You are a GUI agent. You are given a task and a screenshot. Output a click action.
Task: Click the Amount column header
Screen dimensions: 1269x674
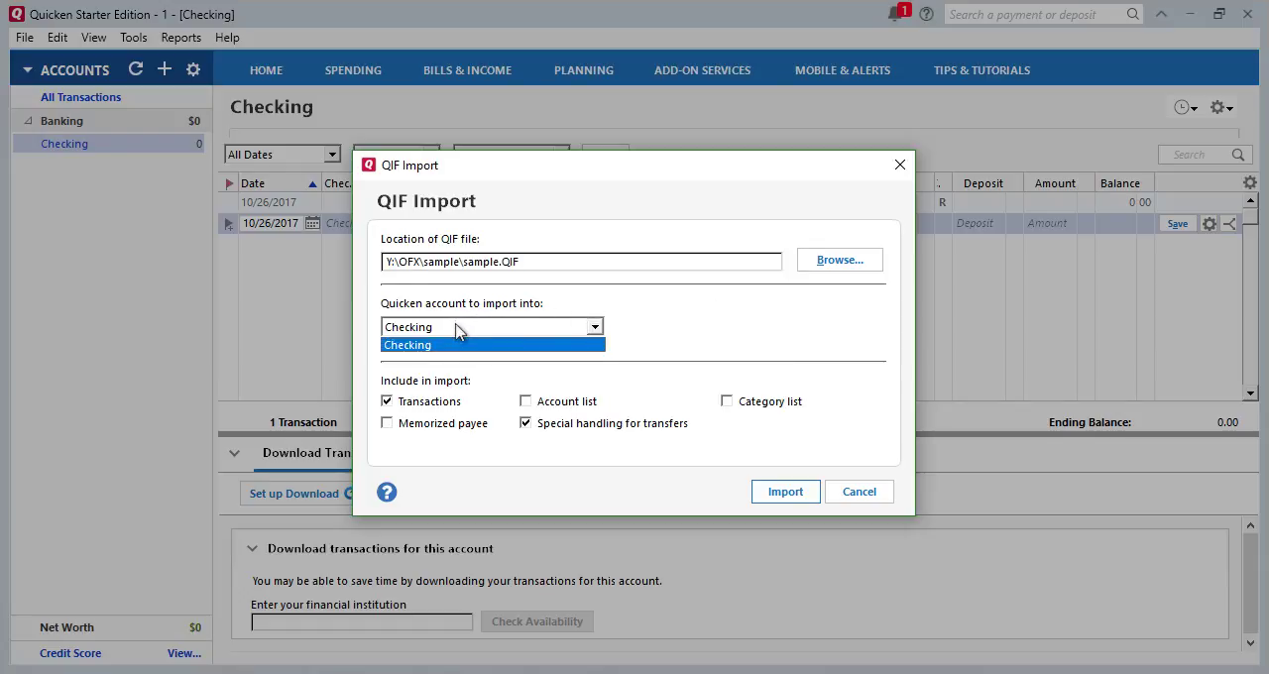pyautogui.click(x=1055, y=183)
